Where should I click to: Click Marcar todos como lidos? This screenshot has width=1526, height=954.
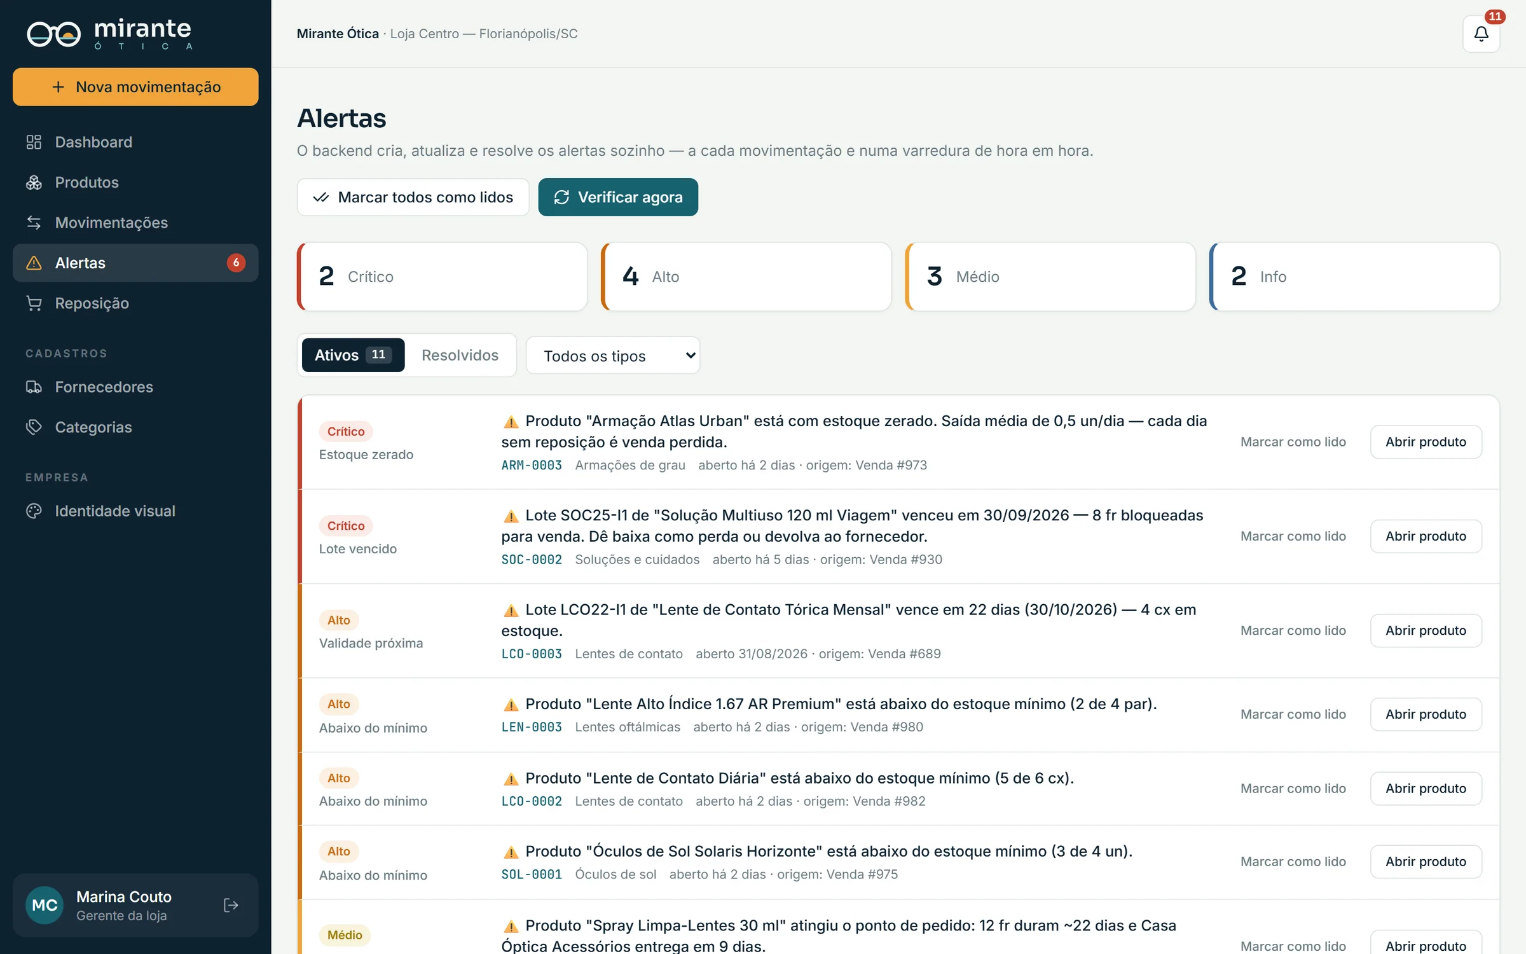click(x=413, y=197)
